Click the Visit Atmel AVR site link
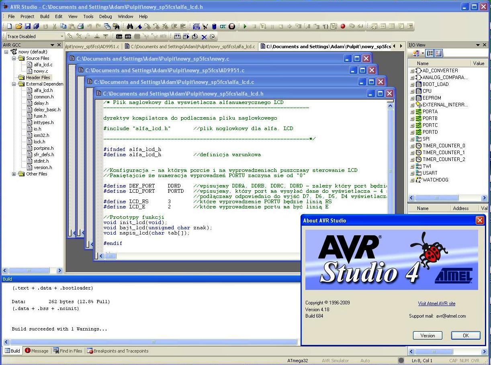The height and width of the screenshot is (365, 491). point(436,304)
